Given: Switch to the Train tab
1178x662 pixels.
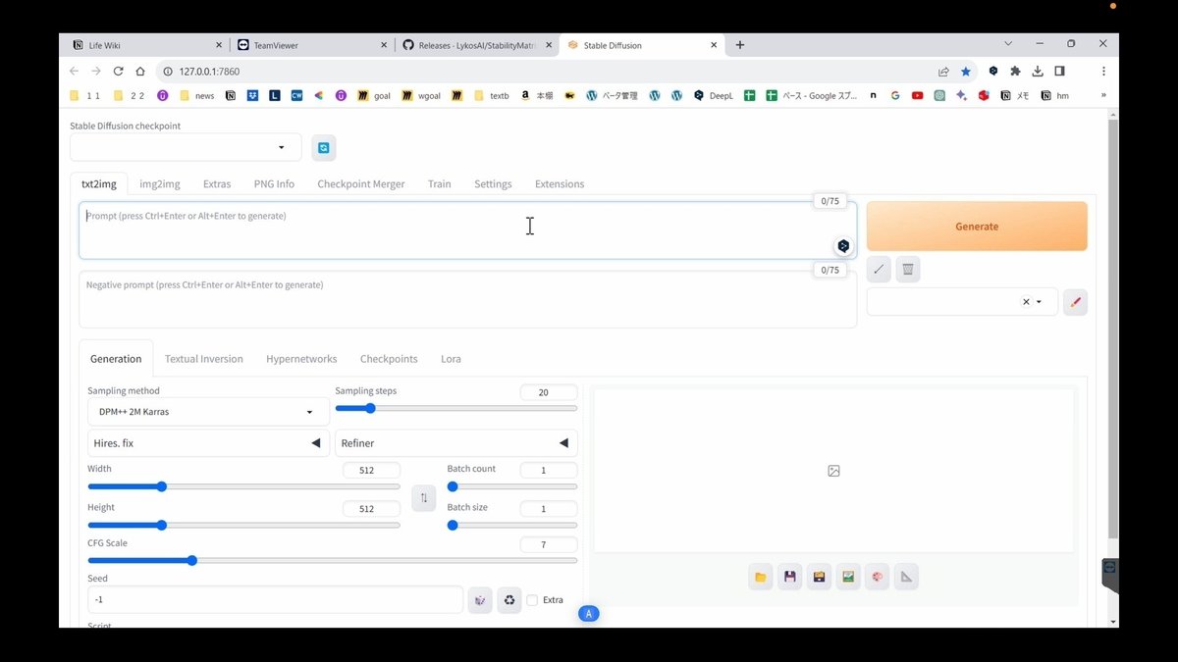Looking at the screenshot, I should [439, 184].
